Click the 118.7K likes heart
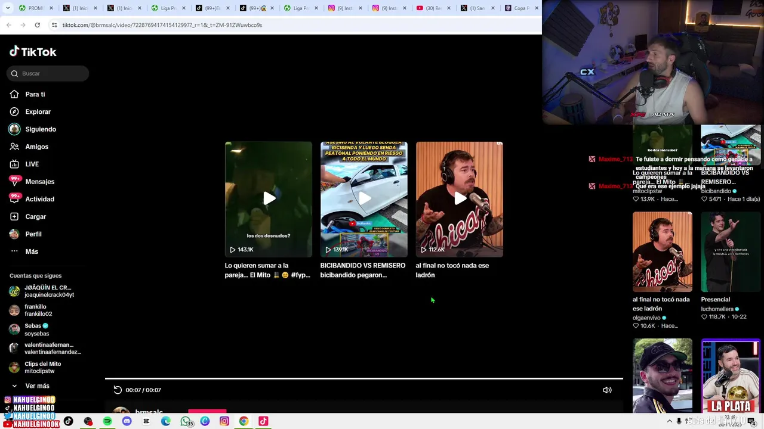 [x=704, y=317]
